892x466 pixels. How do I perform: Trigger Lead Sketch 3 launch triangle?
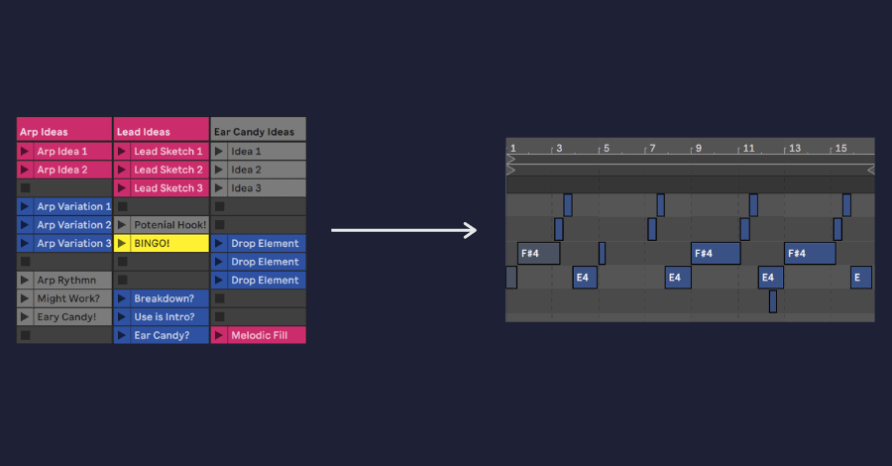pos(121,187)
